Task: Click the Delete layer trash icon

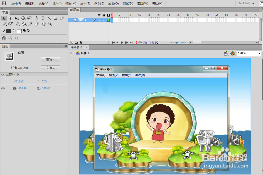Action: click(81, 43)
